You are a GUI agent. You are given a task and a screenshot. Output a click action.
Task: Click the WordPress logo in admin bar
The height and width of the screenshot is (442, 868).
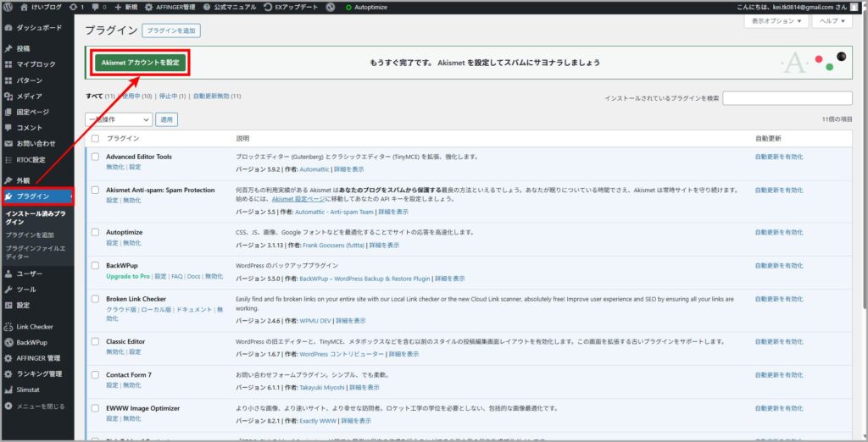click(8, 7)
